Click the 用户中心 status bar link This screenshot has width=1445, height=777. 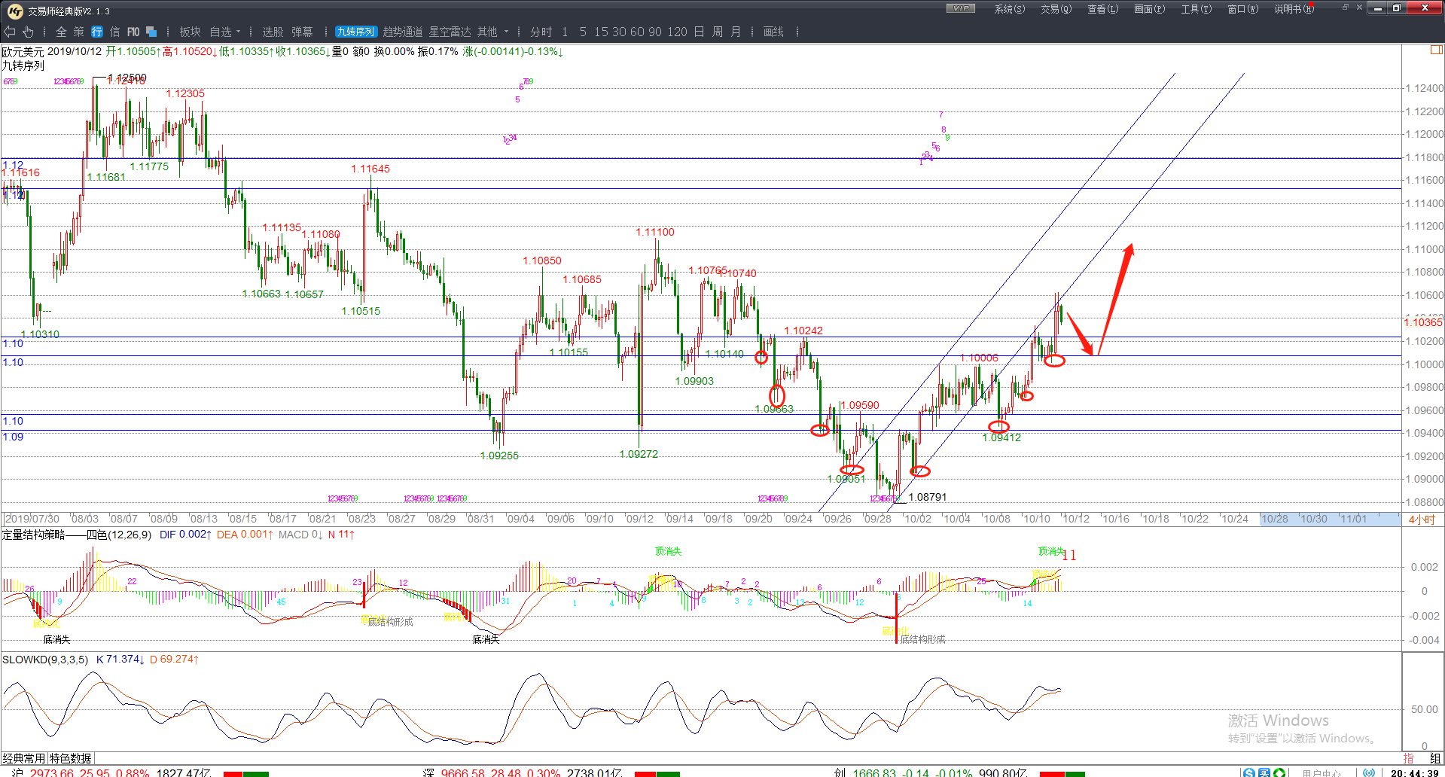pyautogui.click(x=1322, y=772)
